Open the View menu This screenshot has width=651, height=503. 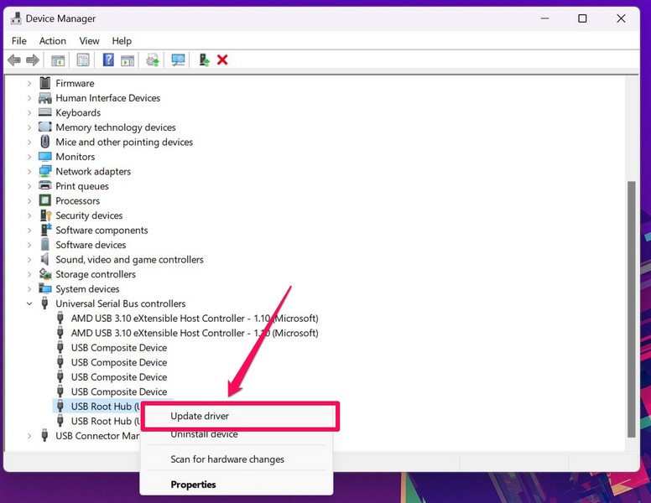89,41
